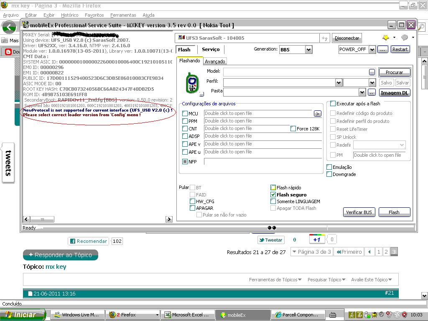Click the NFP file input field

263,162
